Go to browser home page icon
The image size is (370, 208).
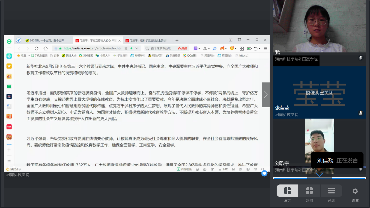[46, 48]
